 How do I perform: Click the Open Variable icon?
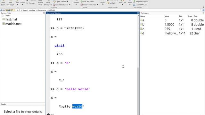coord(54,2)
